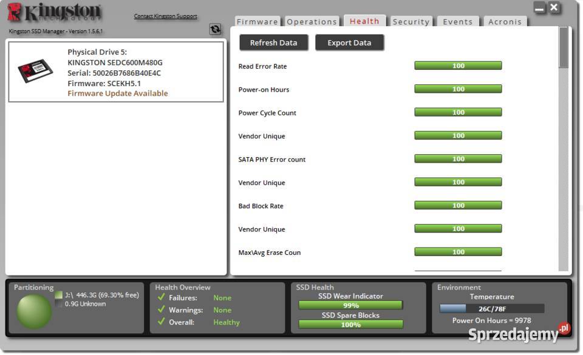Click the SSD drive thumbnail image

[x=35, y=72]
